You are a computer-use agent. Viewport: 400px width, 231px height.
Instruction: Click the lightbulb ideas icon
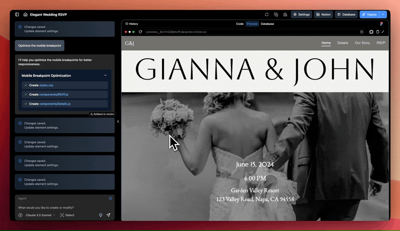tap(101, 215)
